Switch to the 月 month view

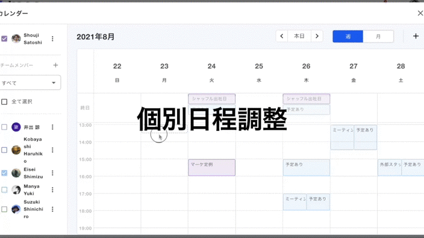coord(378,36)
